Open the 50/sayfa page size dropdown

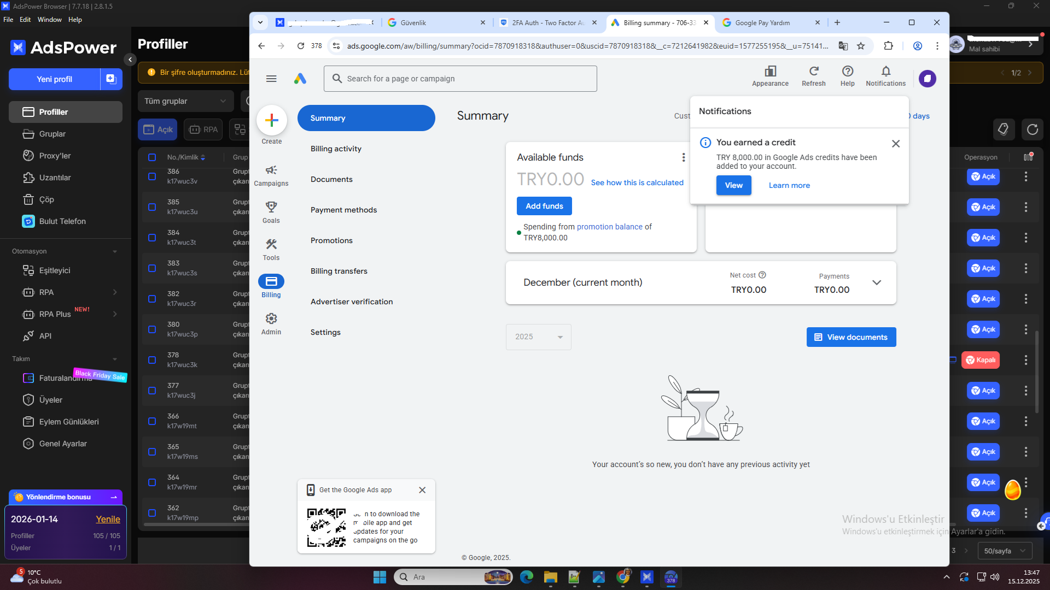pos(1005,551)
